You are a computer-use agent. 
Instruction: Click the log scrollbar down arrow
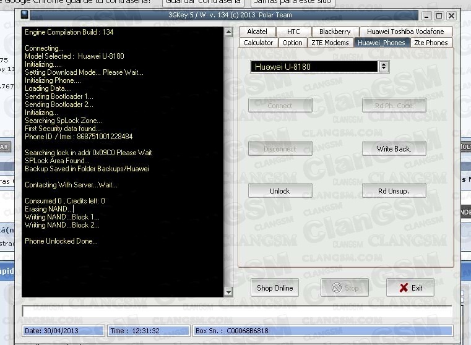tap(228, 292)
